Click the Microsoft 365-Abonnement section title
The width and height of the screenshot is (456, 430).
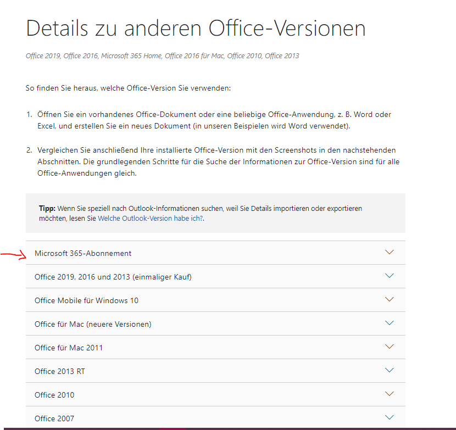83,253
